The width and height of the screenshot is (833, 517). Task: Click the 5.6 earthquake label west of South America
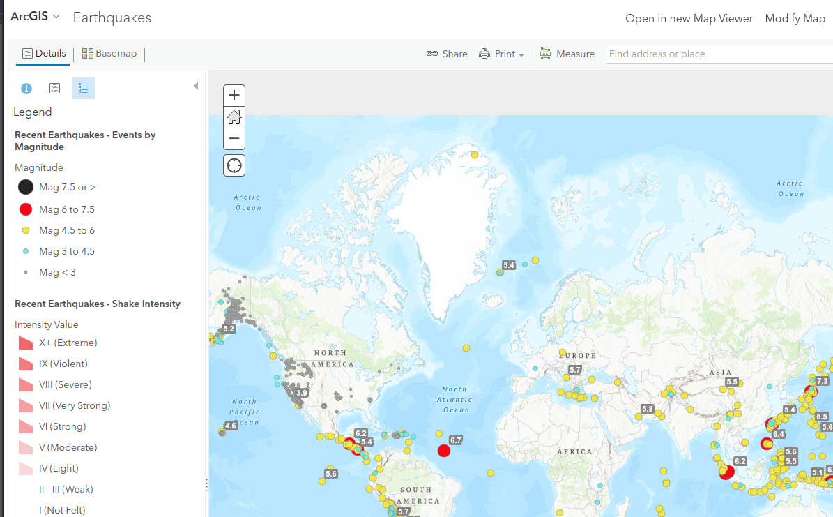tap(331, 473)
